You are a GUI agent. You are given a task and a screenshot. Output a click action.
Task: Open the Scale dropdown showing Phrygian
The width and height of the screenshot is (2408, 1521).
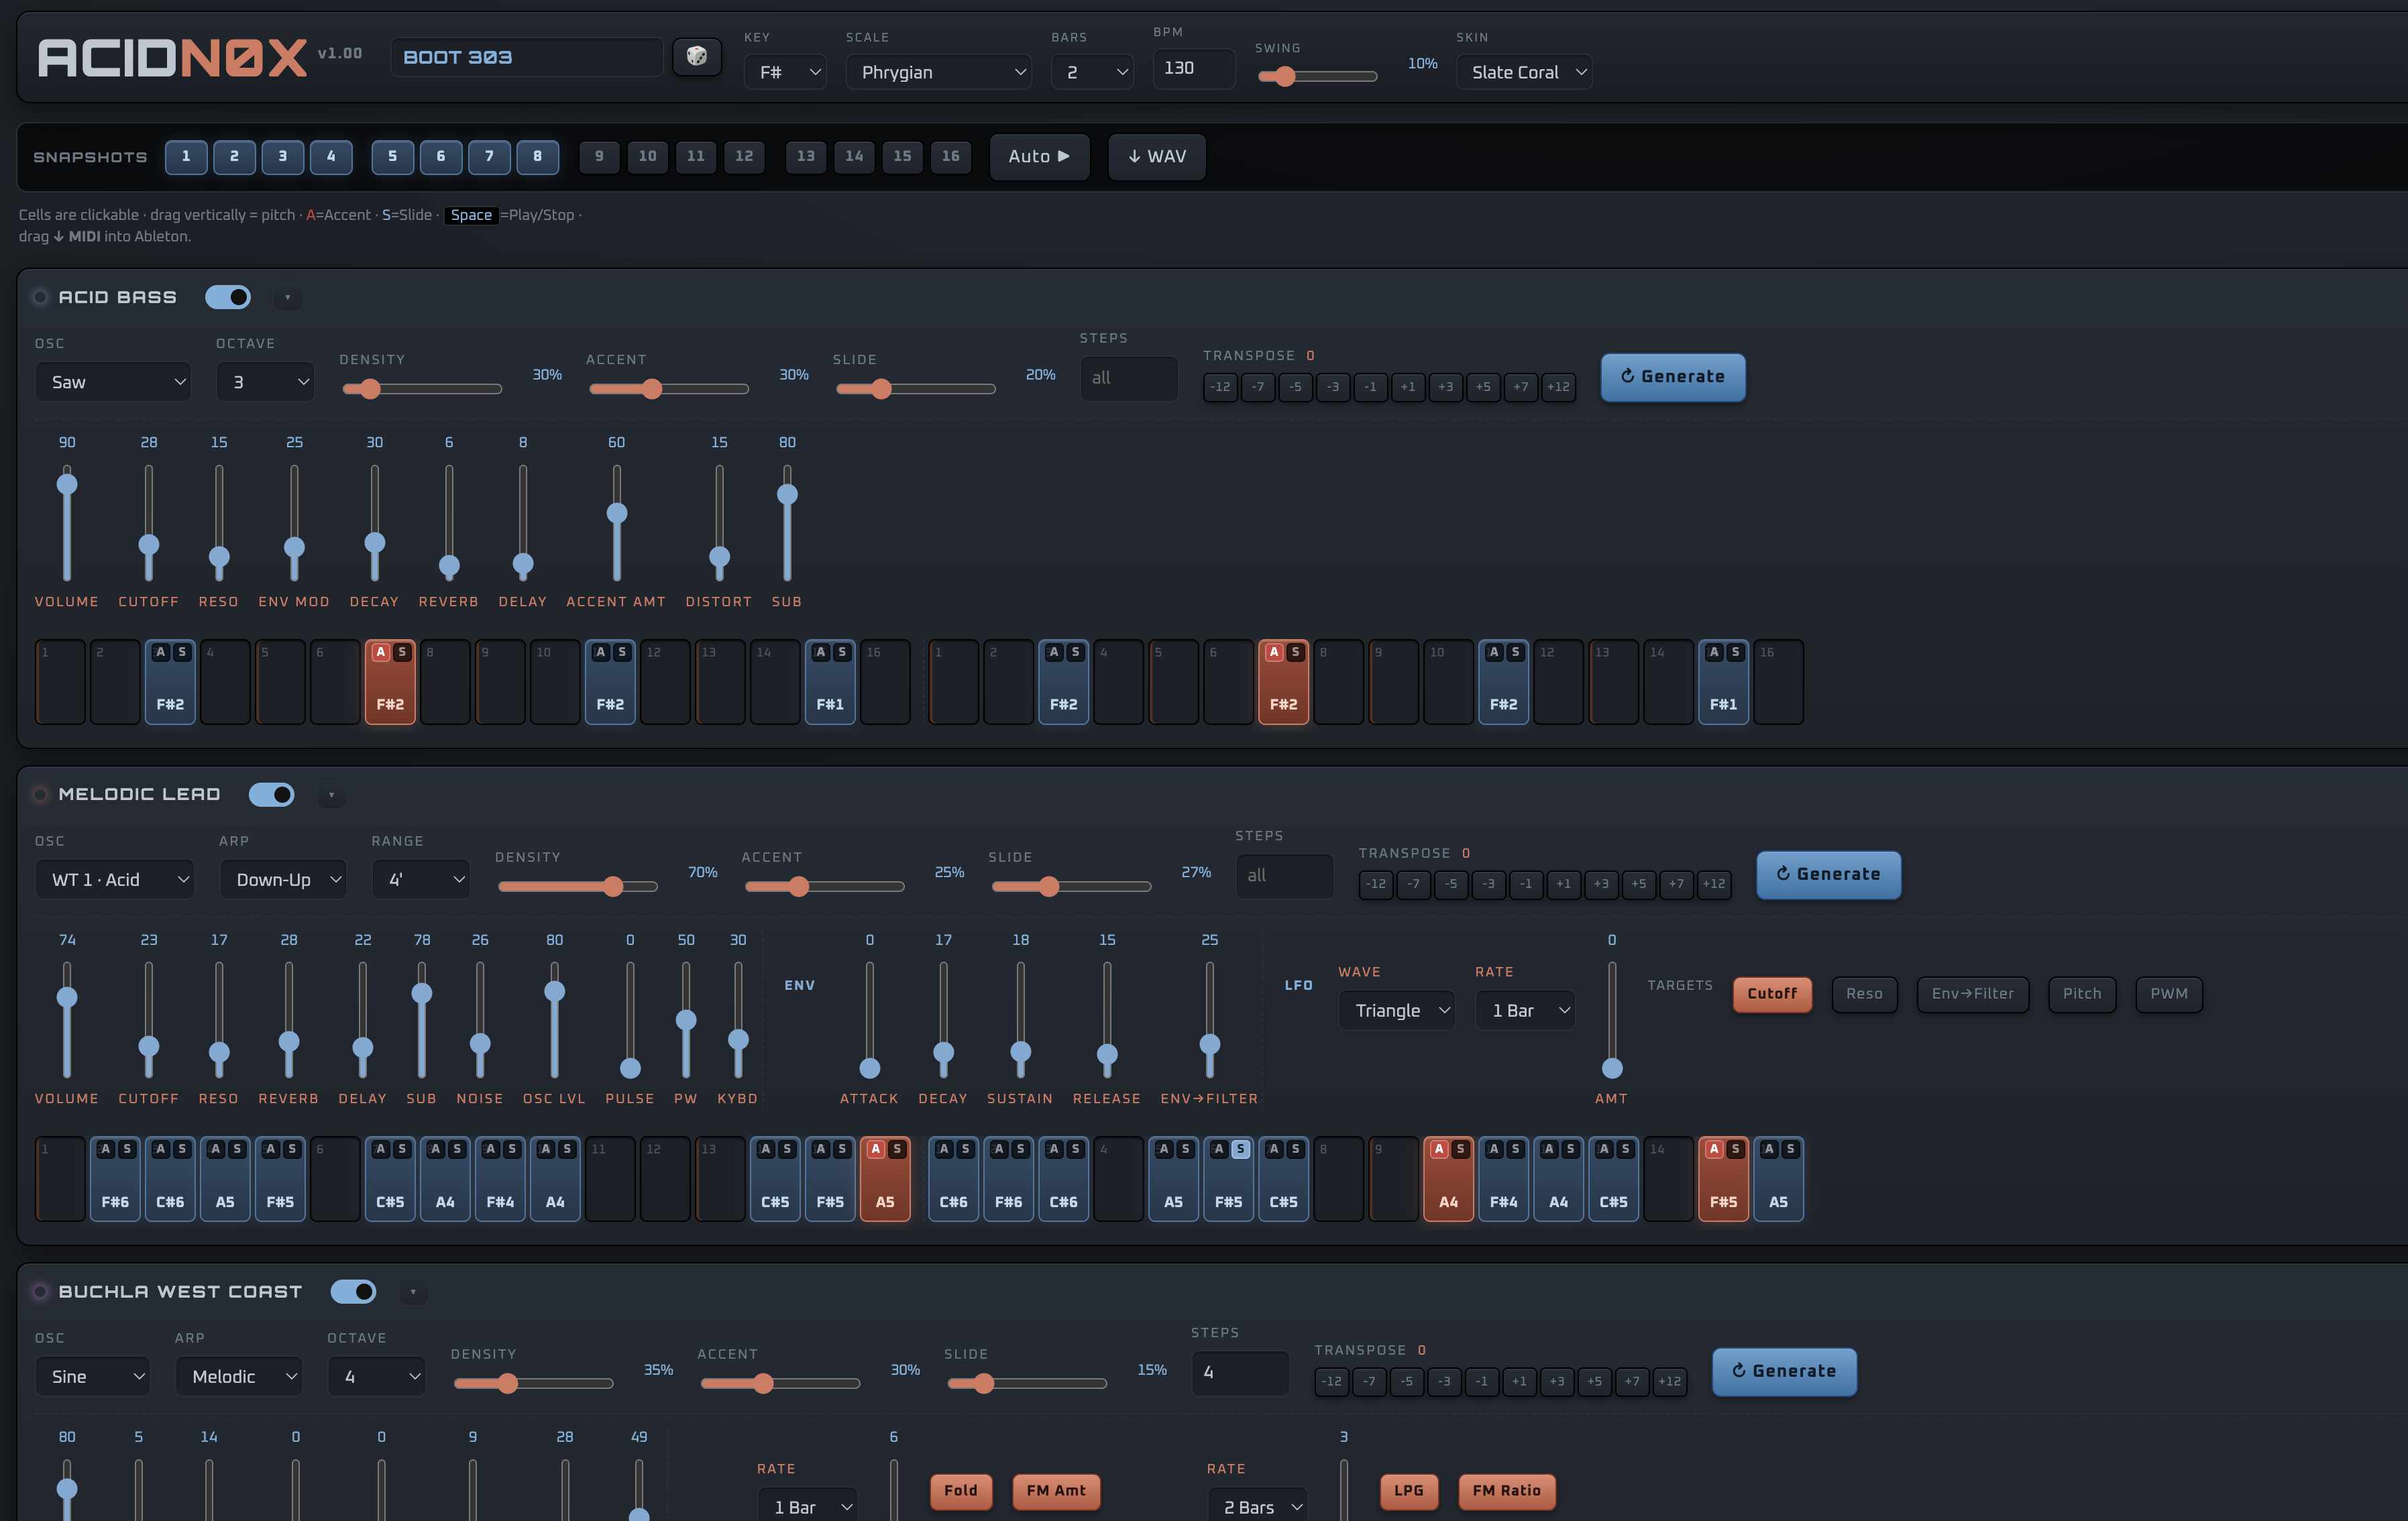(938, 72)
